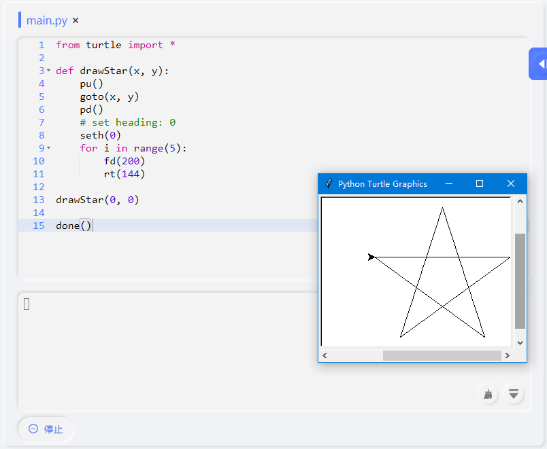This screenshot has width=547, height=449.
Task: Click the Python Turtle Graphics title bar text
Action: point(382,183)
